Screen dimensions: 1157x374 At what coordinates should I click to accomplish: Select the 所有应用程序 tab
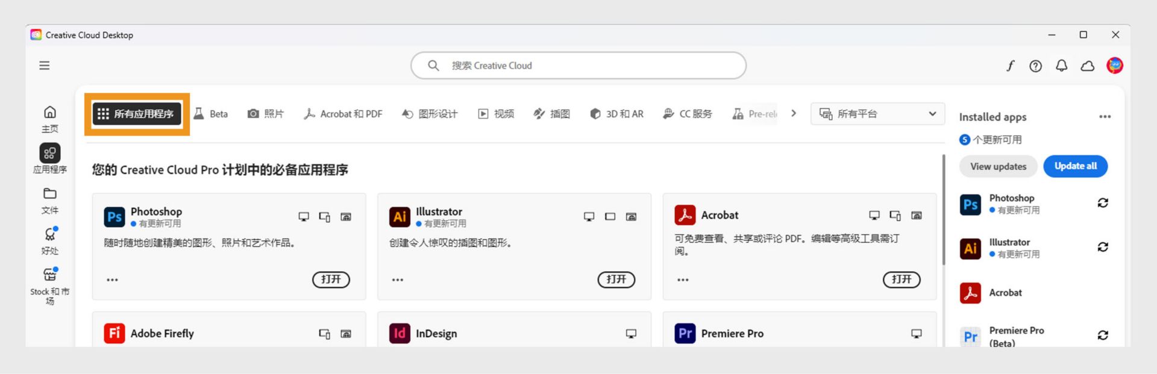click(137, 114)
